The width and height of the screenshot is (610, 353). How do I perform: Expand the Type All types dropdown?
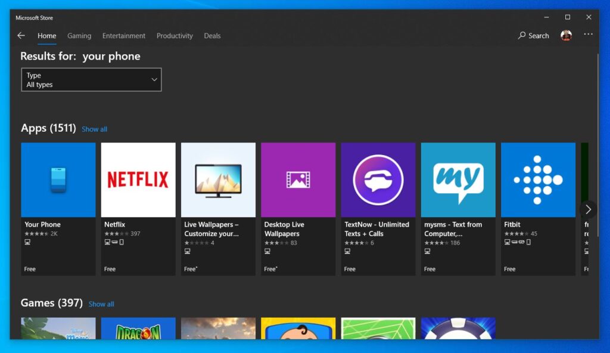91,80
